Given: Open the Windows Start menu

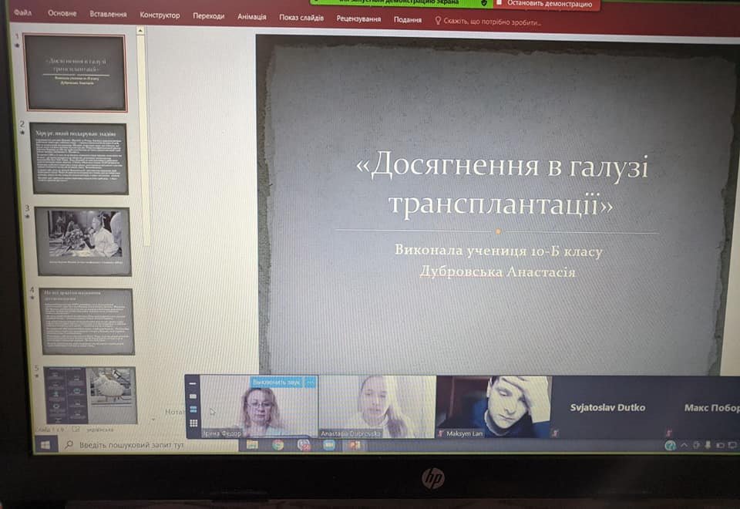Looking at the screenshot, I should (45, 445).
